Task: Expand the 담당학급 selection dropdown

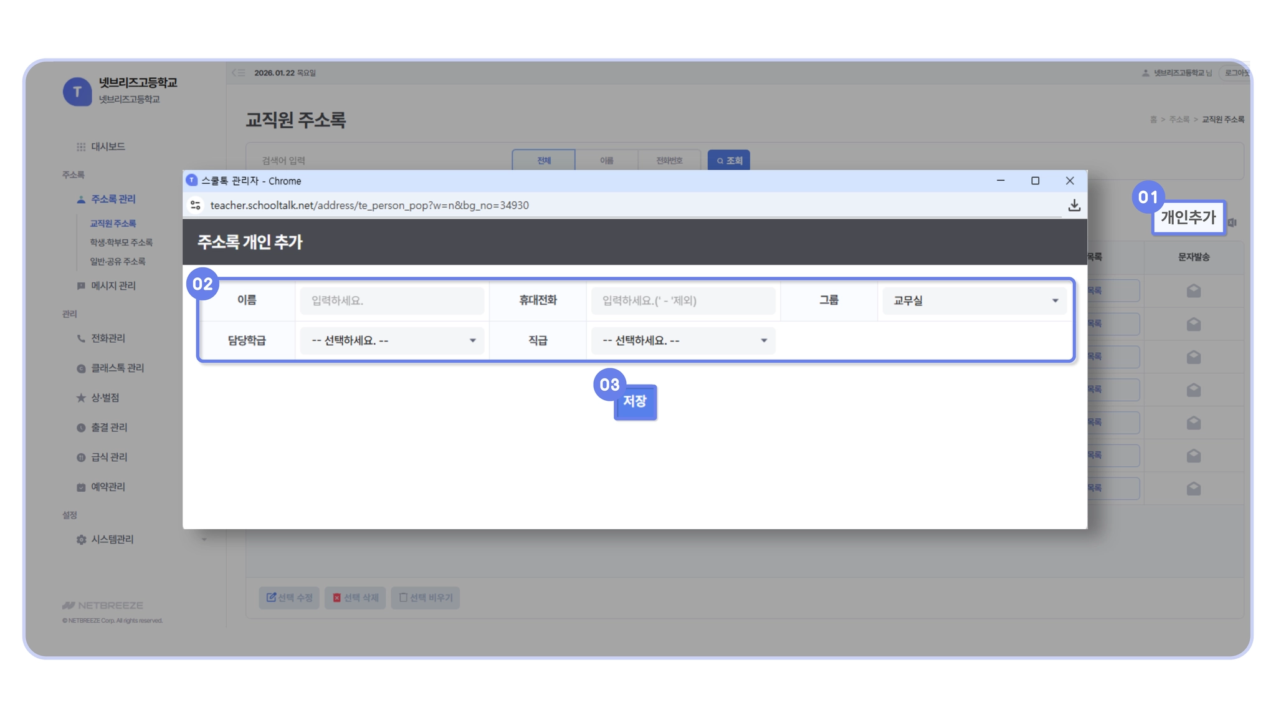Action: (392, 341)
